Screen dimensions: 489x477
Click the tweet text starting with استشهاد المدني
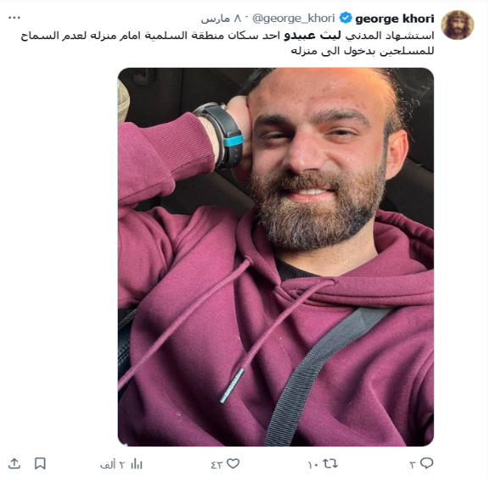click(x=227, y=43)
